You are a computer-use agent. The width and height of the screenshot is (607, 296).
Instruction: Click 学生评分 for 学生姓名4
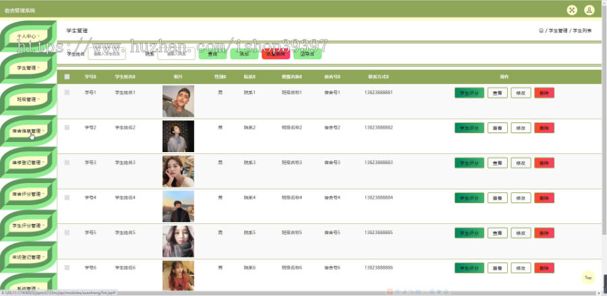469,198
